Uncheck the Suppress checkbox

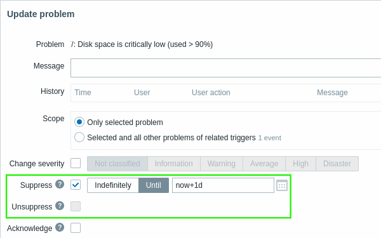point(76,185)
